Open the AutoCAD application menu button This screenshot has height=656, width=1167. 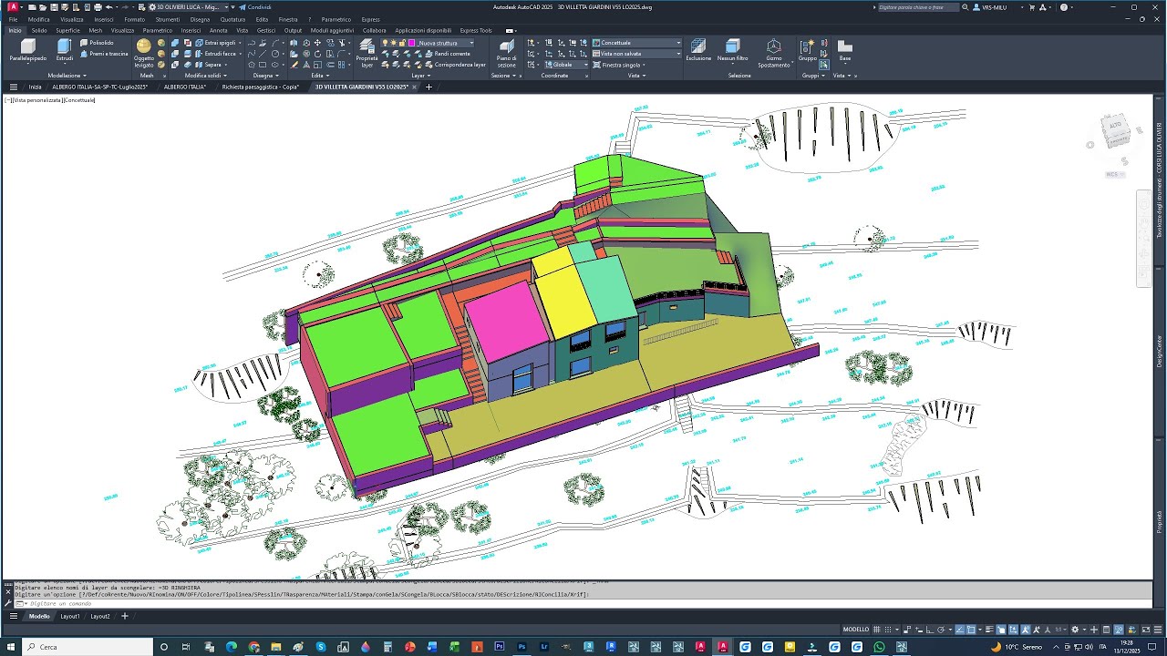[x=13, y=7]
